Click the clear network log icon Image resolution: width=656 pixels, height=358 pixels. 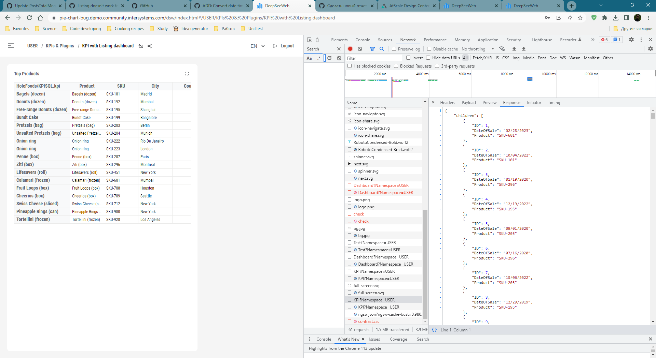[360, 49]
